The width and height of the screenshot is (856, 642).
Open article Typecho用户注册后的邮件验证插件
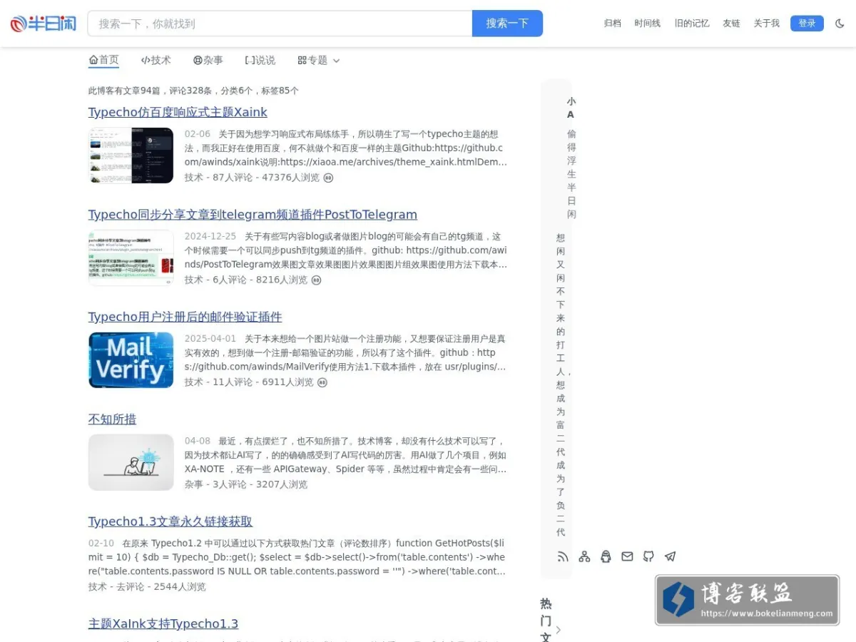[x=185, y=317]
